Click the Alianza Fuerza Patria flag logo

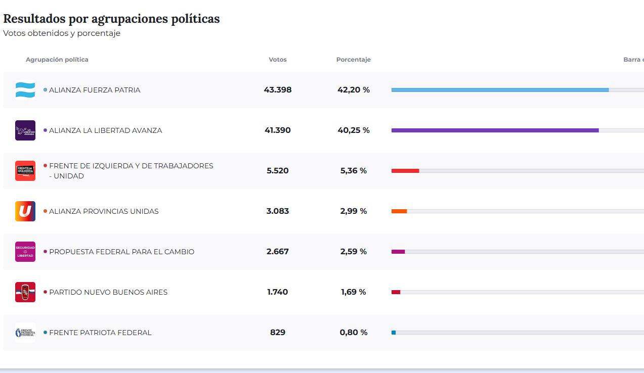tap(25, 90)
